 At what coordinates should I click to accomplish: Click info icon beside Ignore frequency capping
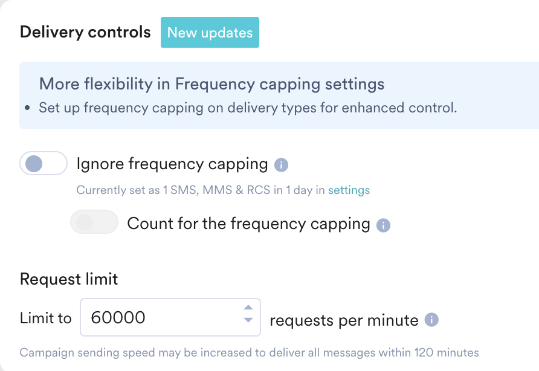281,164
